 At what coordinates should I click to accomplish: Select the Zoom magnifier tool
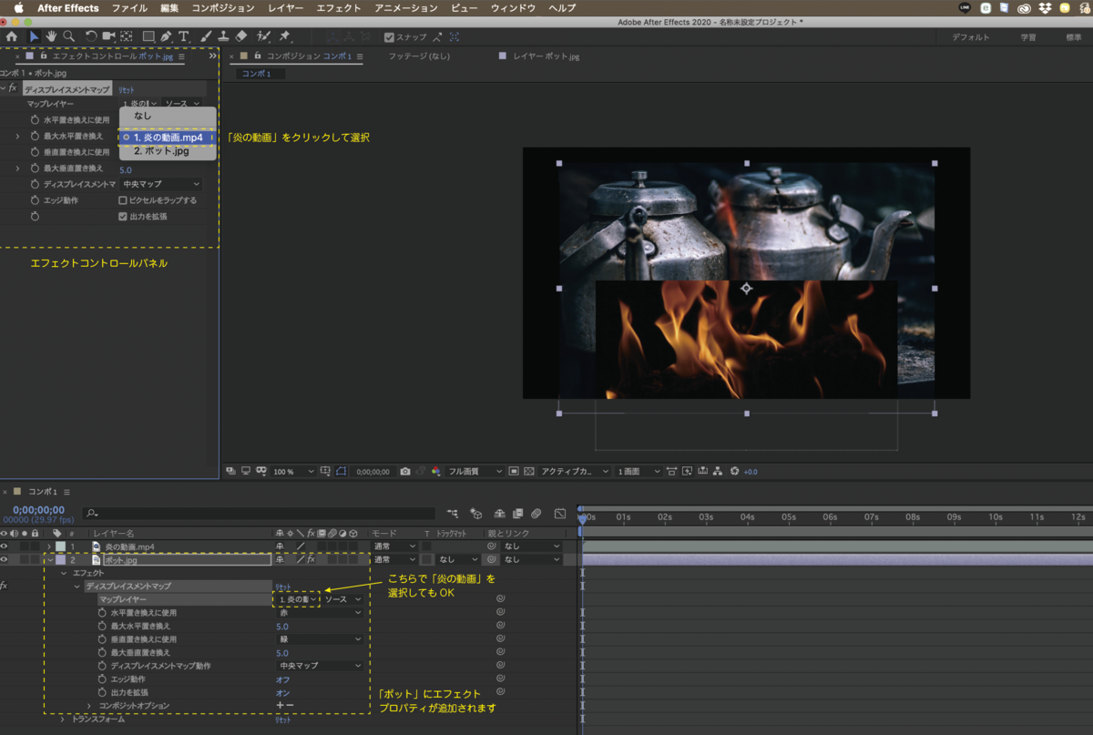(68, 36)
